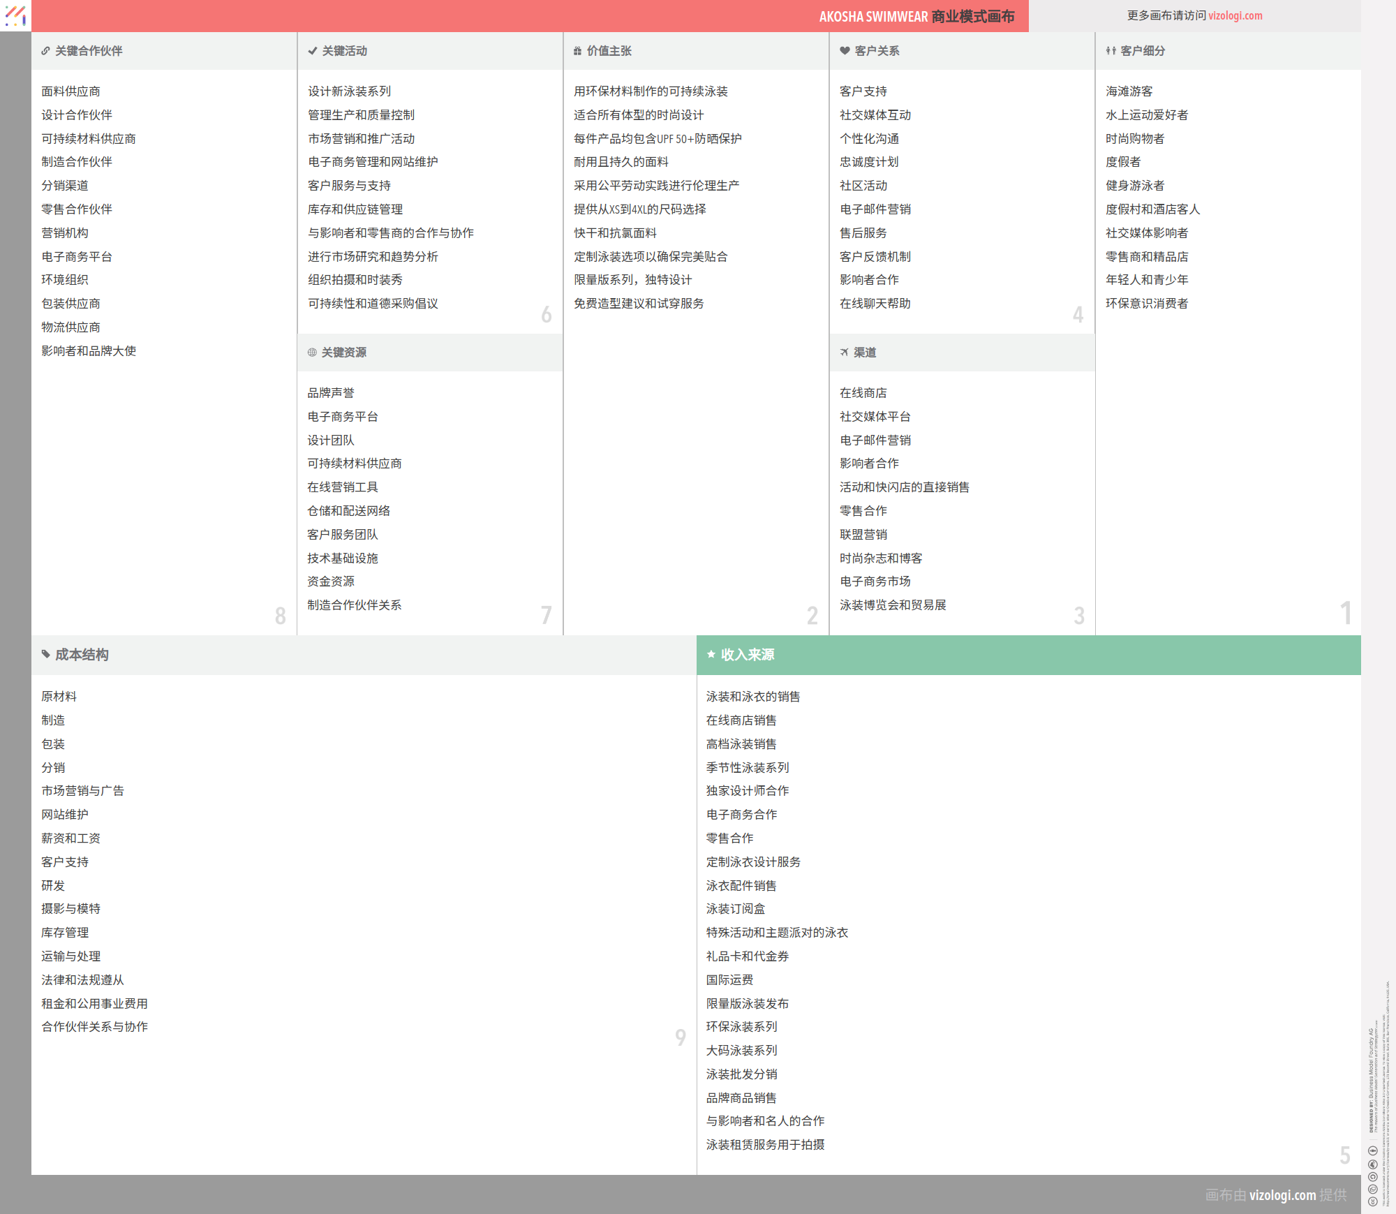Click the tag icon beside 成本结构
The width and height of the screenshot is (1396, 1214).
pyautogui.click(x=45, y=654)
